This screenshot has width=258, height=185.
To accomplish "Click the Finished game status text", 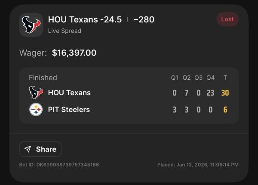I will click(43, 78).
